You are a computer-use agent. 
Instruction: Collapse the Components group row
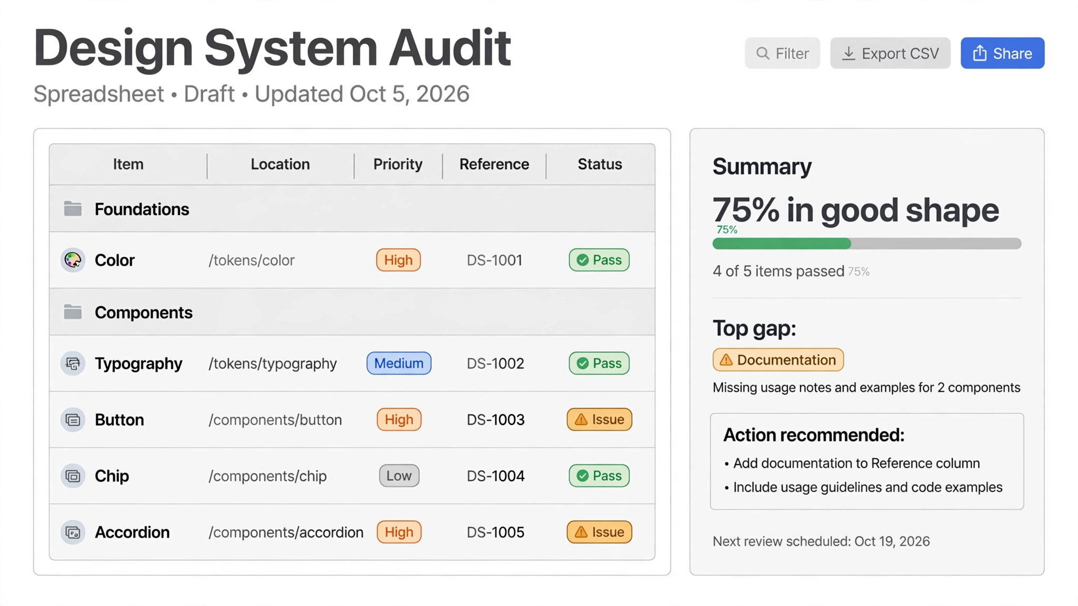pos(352,312)
